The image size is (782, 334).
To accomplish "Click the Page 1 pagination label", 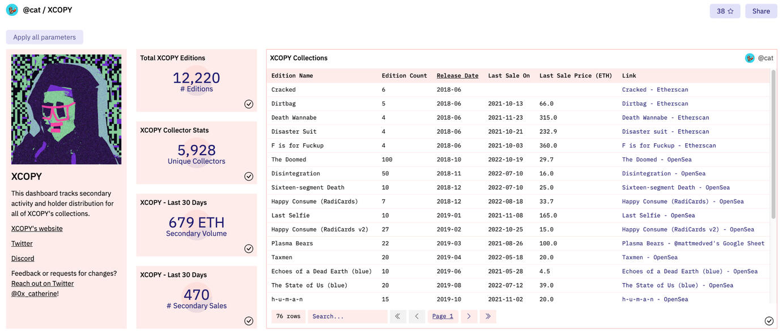I will [442, 315].
